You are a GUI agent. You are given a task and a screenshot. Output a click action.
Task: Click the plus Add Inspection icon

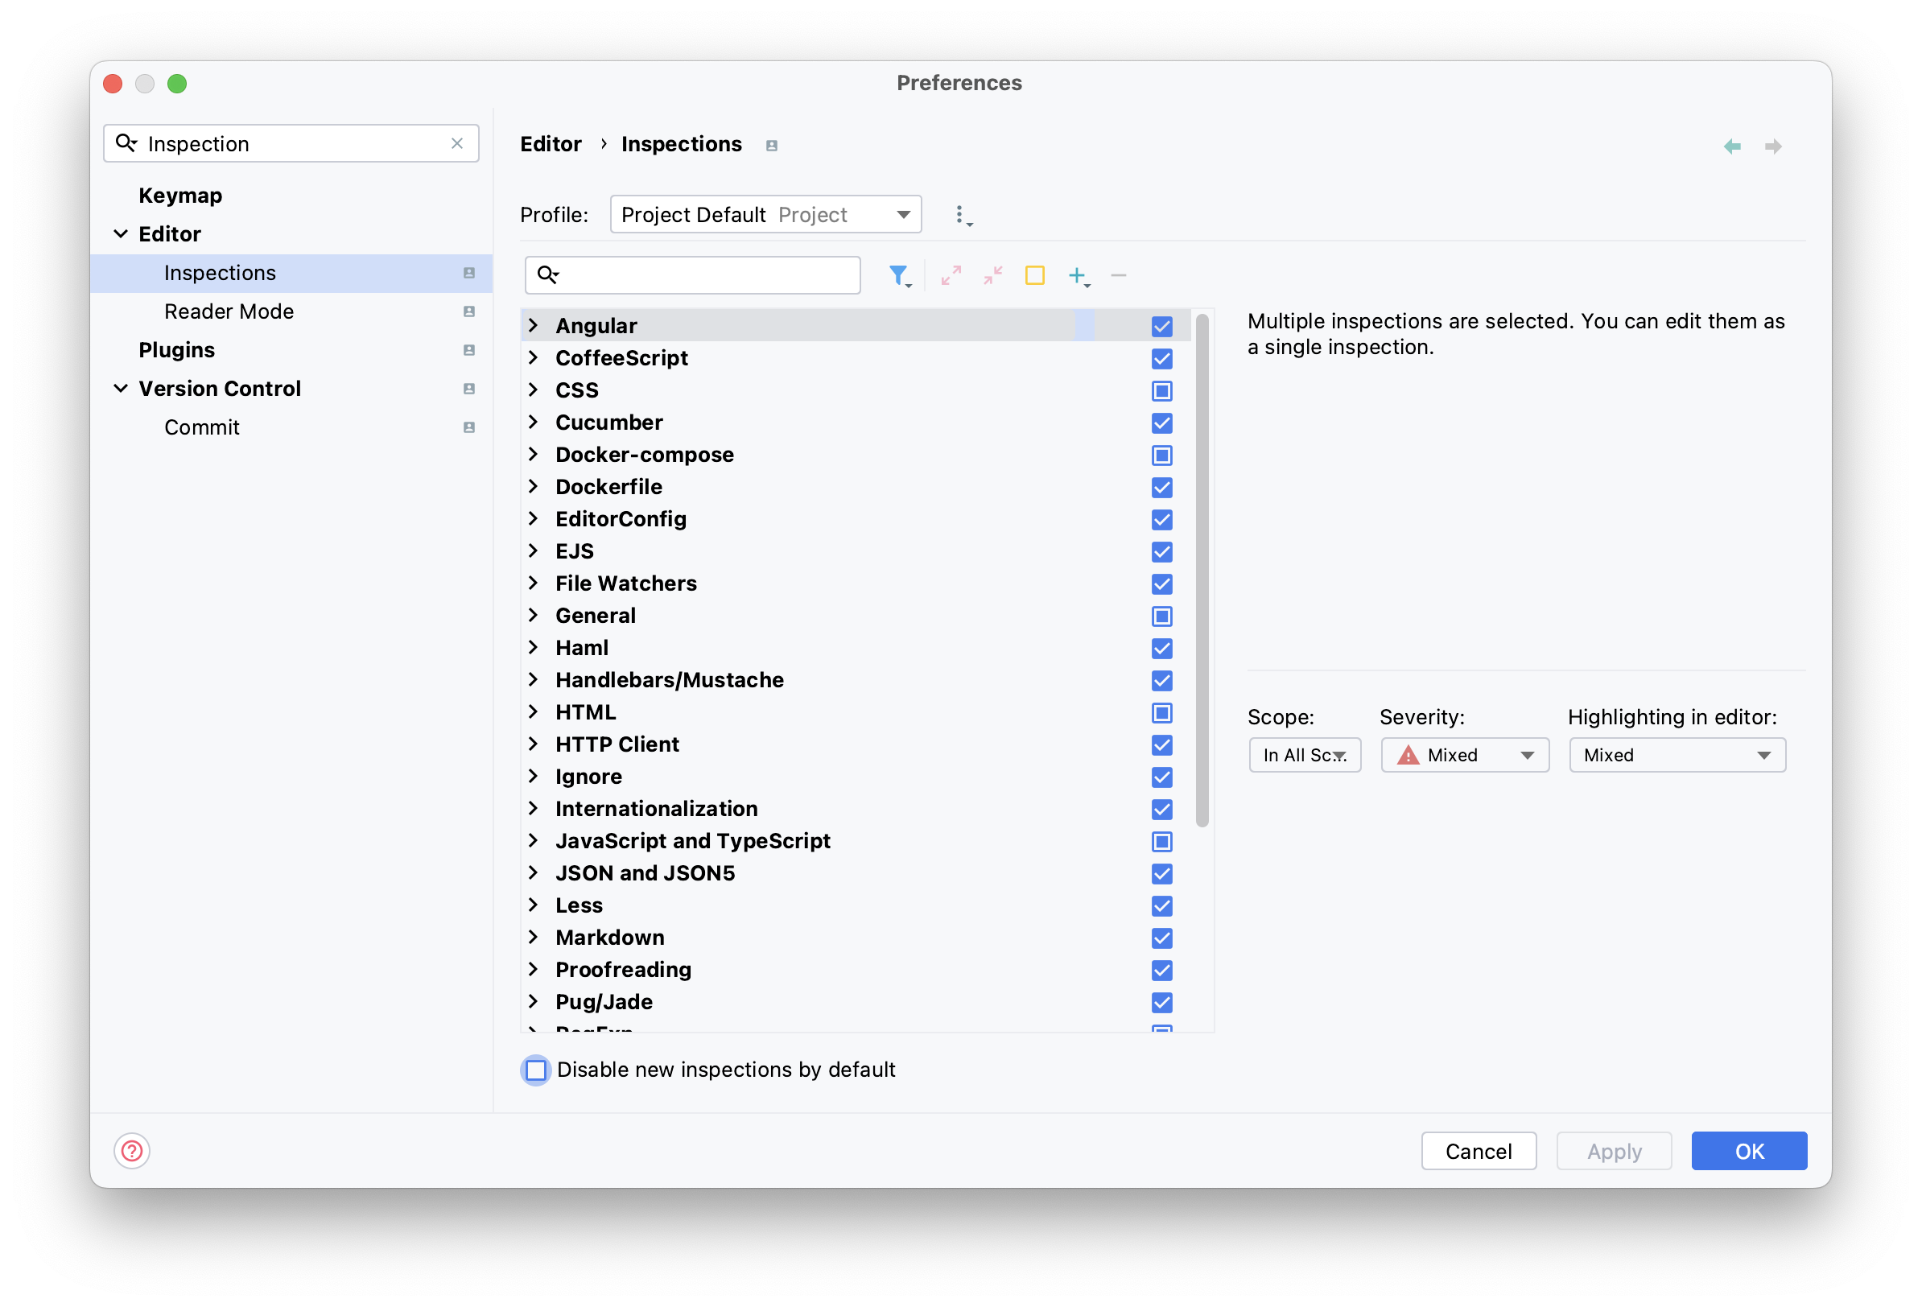click(x=1078, y=275)
